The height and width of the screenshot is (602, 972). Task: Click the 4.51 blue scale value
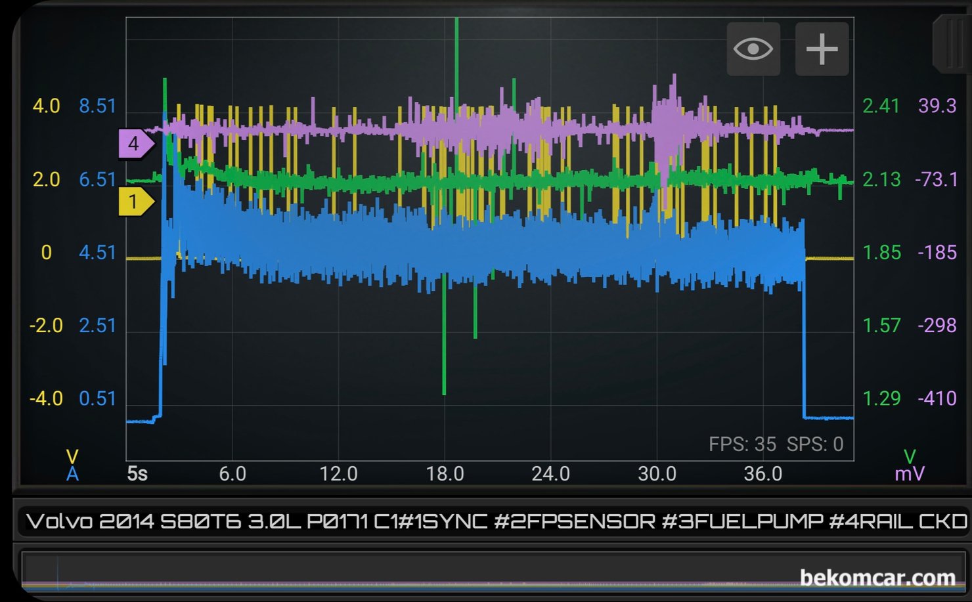coord(97,253)
